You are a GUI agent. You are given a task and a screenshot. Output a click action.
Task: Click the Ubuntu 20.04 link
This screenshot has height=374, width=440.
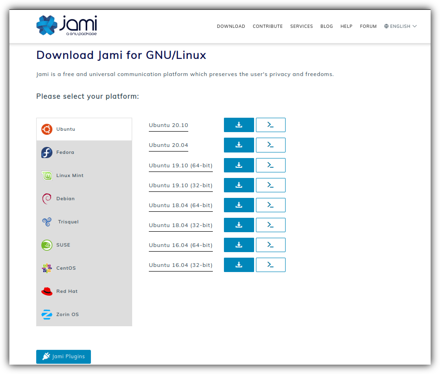coord(168,145)
